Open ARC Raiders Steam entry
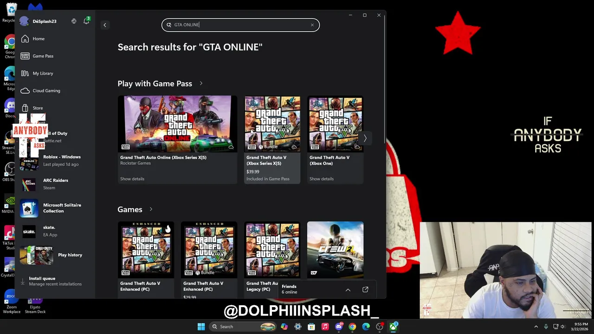 click(56, 184)
